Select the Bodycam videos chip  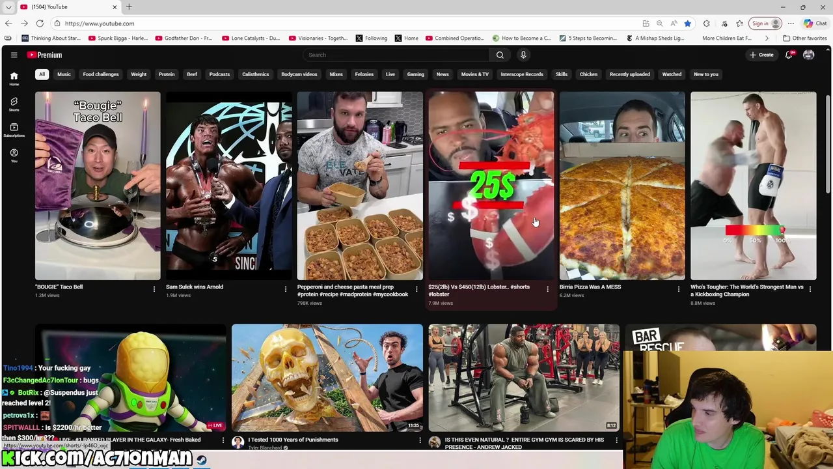click(299, 74)
